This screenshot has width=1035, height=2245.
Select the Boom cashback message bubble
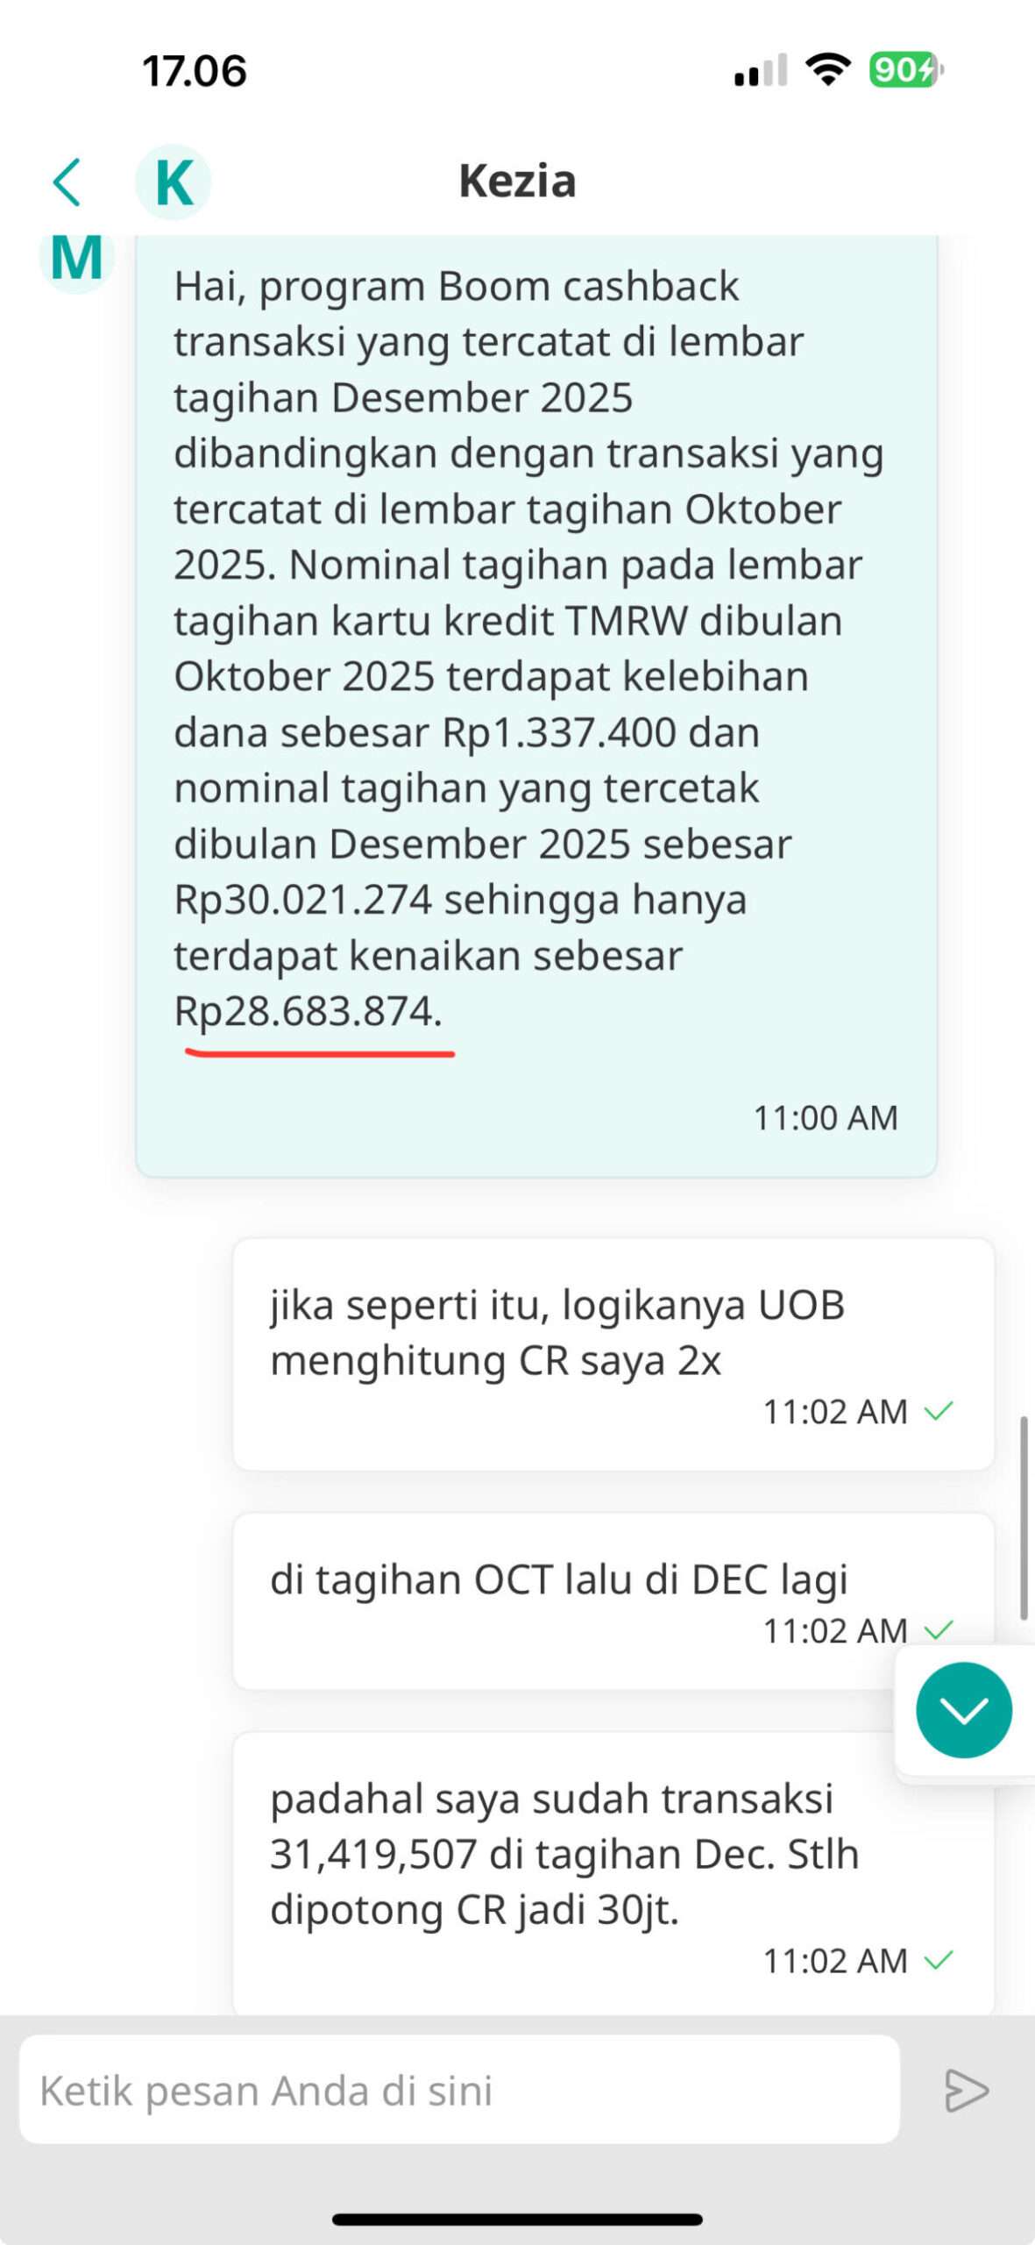pyautogui.click(x=536, y=706)
